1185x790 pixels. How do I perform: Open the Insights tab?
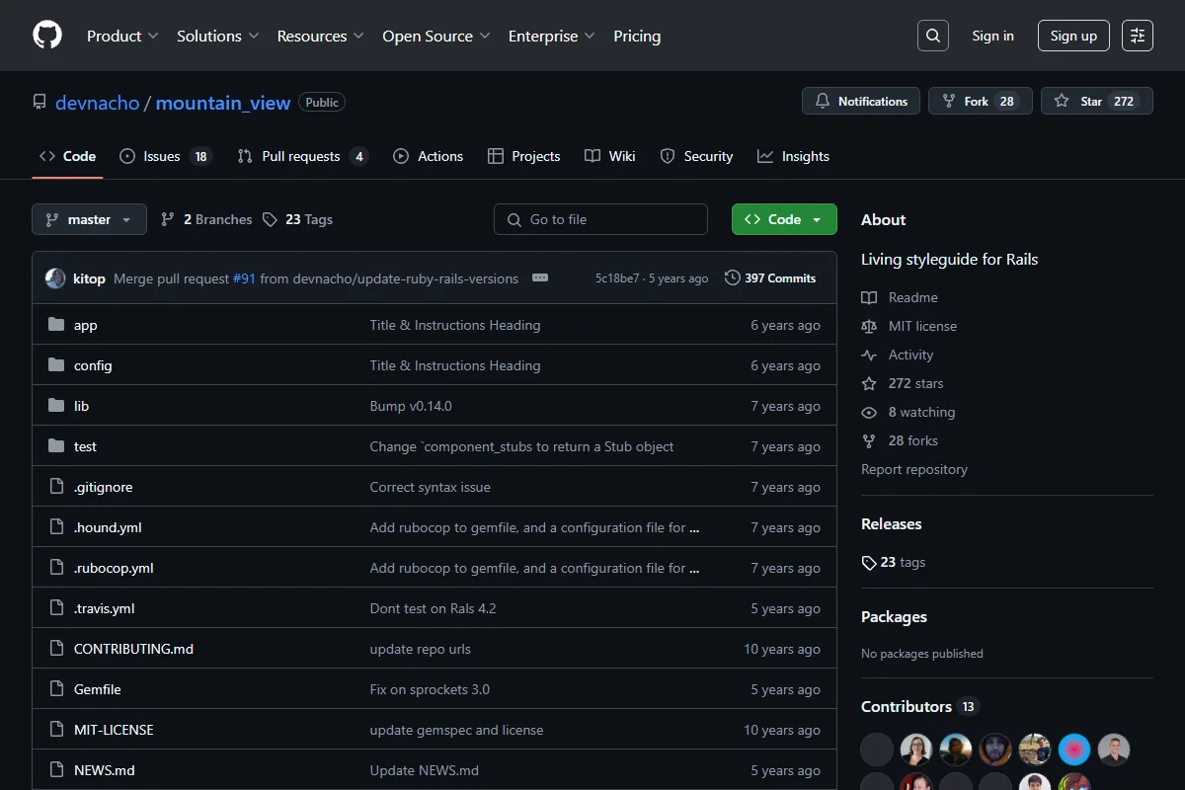pos(793,156)
